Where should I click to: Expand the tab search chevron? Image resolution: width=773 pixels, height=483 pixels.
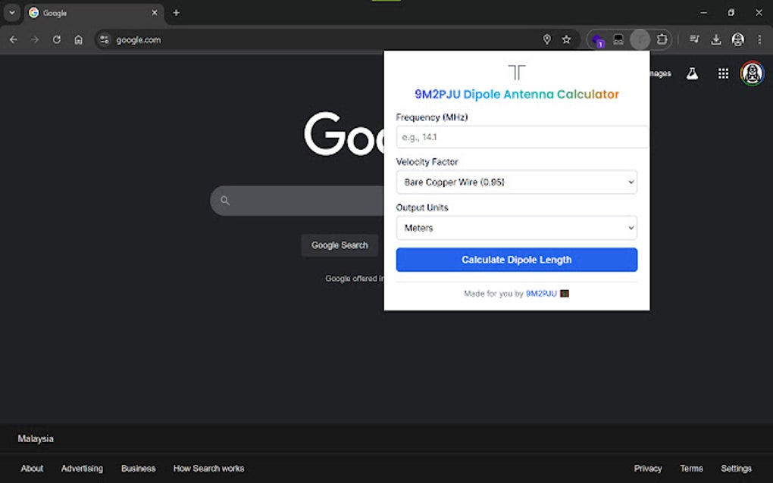[x=12, y=13]
